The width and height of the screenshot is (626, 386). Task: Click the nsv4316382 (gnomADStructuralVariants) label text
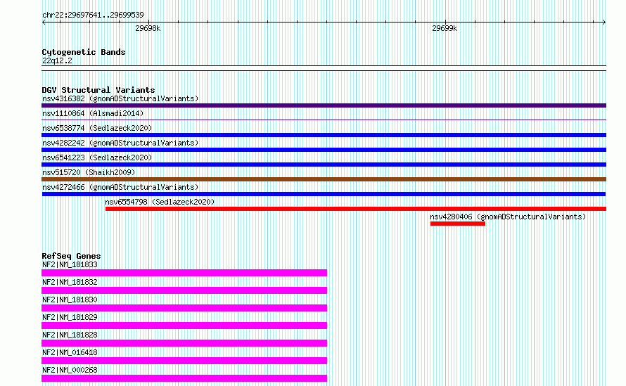tap(120, 98)
